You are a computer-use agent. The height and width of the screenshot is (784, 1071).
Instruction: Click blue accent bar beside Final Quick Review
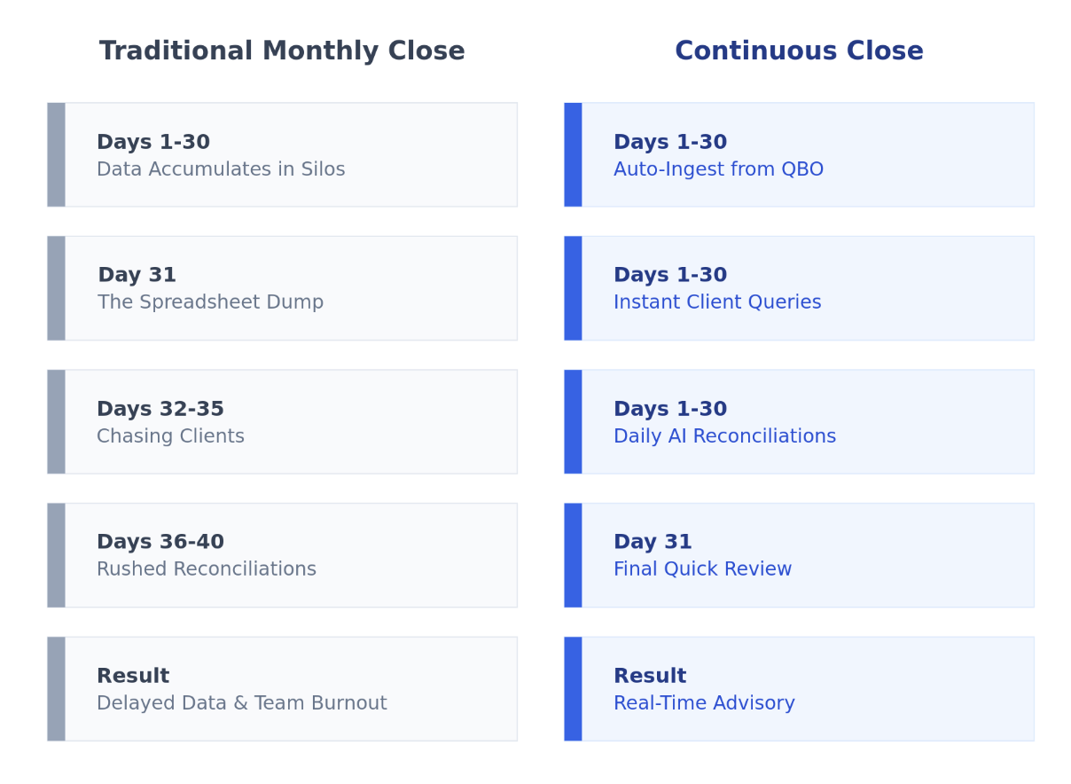[x=573, y=555]
